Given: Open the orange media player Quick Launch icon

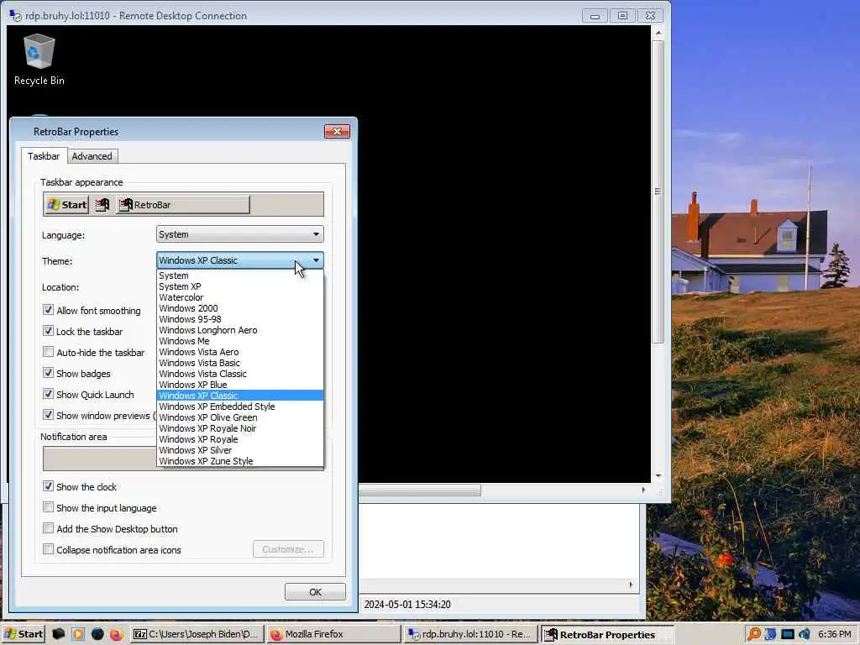Looking at the screenshot, I should [x=78, y=634].
